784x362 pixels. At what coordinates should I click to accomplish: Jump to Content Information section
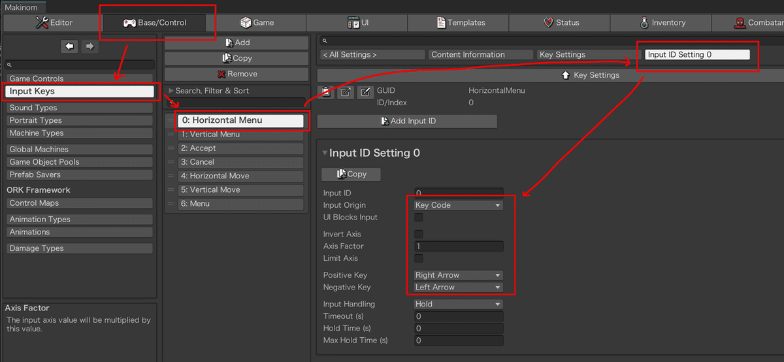click(481, 55)
